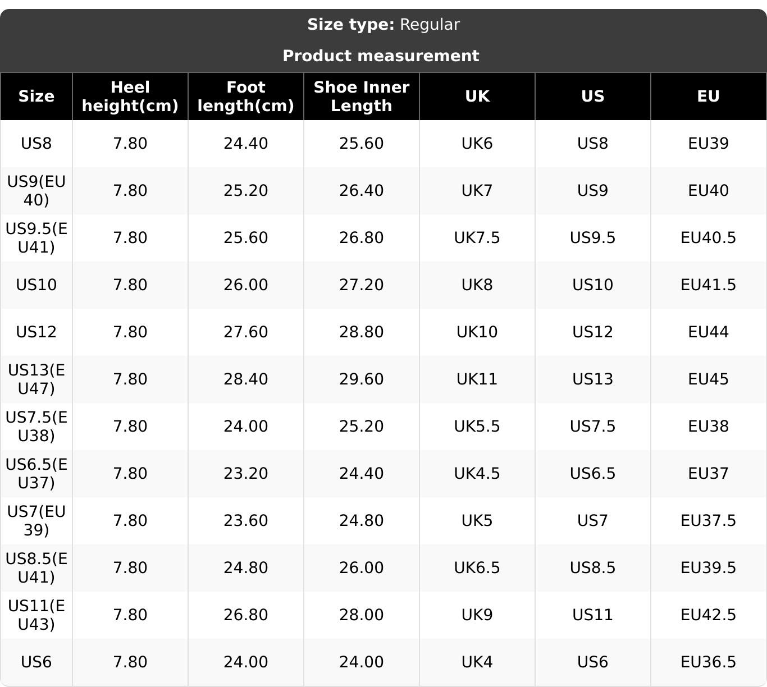Click the EU column header
The height and width of the screenshot is (687, 767).
709,96
